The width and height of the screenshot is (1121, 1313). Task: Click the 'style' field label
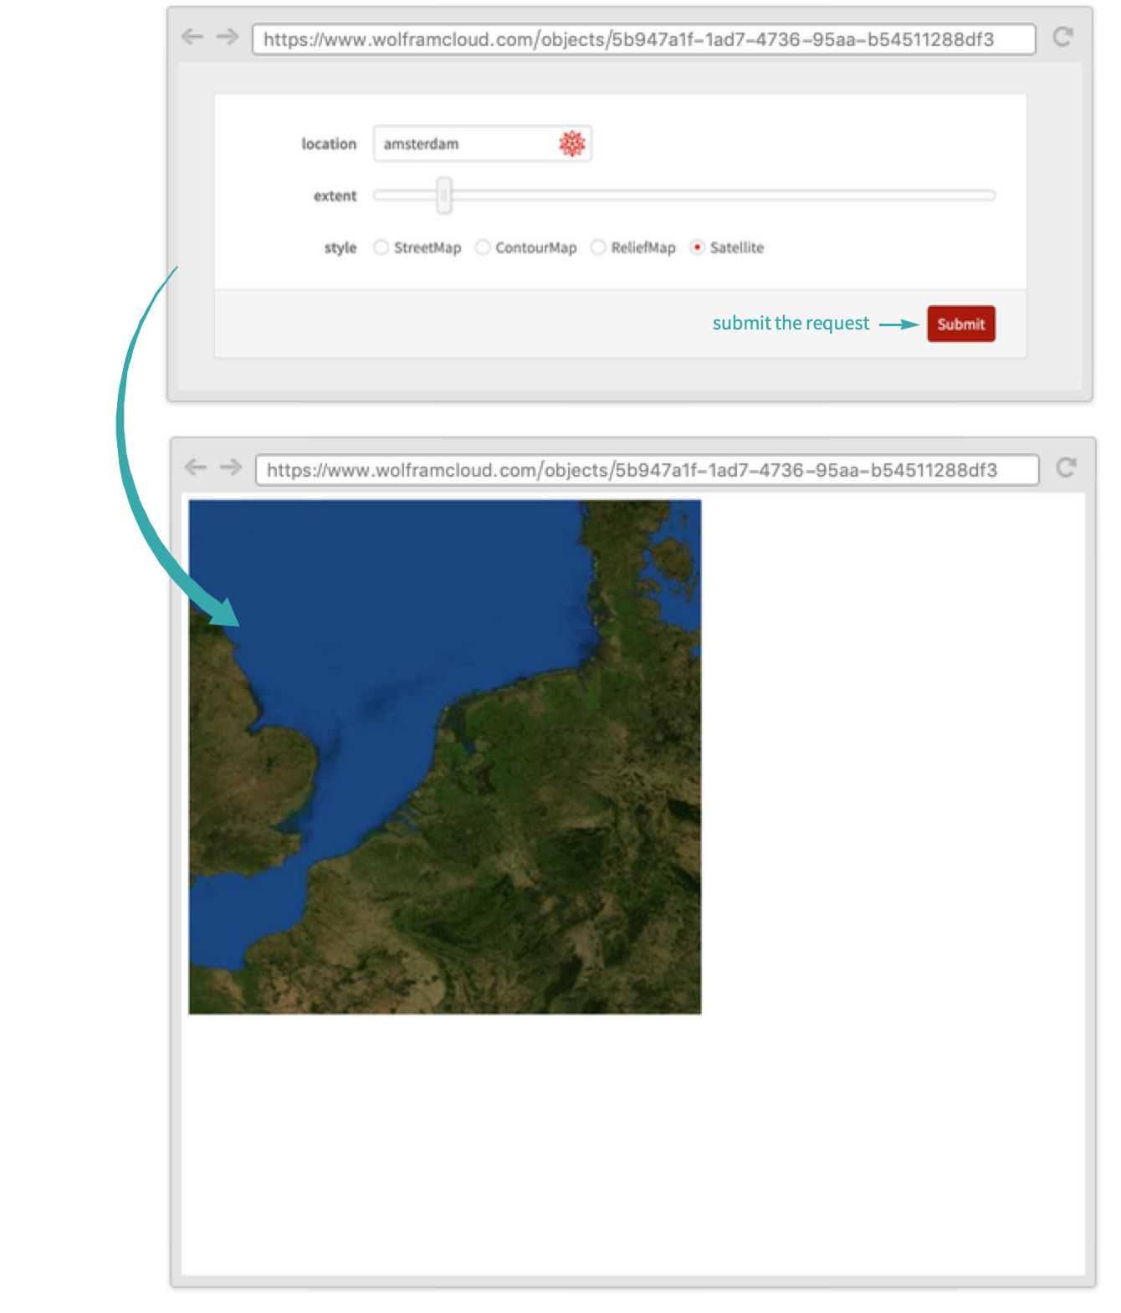(x=340, y=248)
